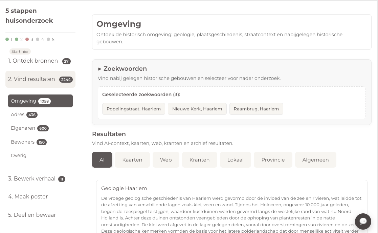378x233 pixels.
Task: Click the step 3 progress dot
Action: pyautogui.click(x=27, y=40)
